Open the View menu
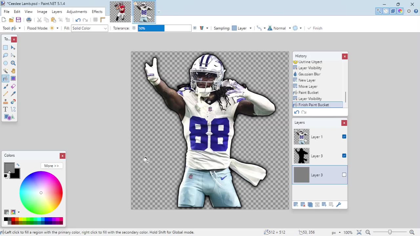 (29, 11)
